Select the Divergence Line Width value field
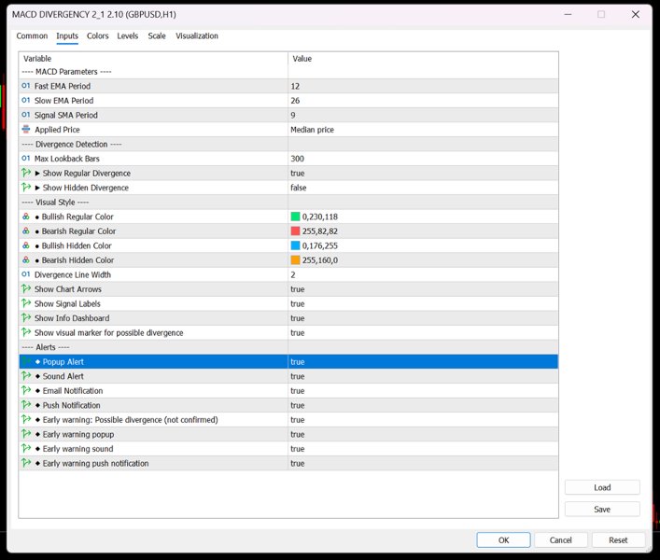This screenshot has width=660, height=560. pos(423,274)
